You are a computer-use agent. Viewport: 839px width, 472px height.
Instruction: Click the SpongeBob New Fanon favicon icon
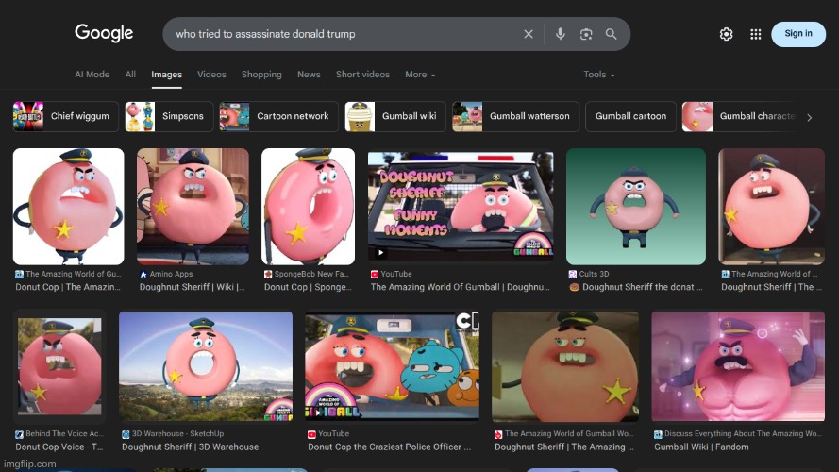267,274
